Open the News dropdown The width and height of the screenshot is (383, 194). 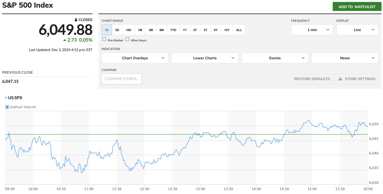tap(344, 58)
